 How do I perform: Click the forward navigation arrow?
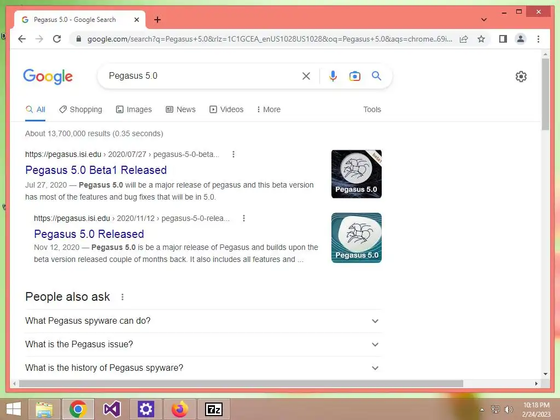click(x=39, y=39)
